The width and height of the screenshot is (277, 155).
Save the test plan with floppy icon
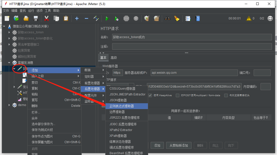[x=36, y=18]
